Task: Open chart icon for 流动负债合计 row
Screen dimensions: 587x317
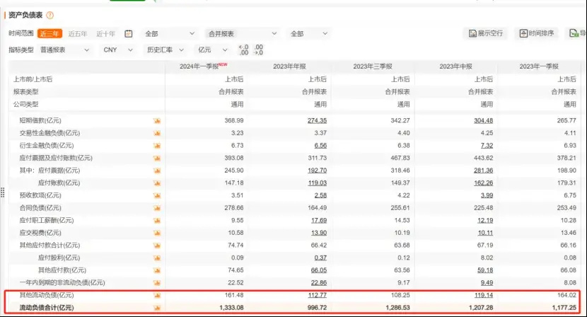Action: point(157,308)
